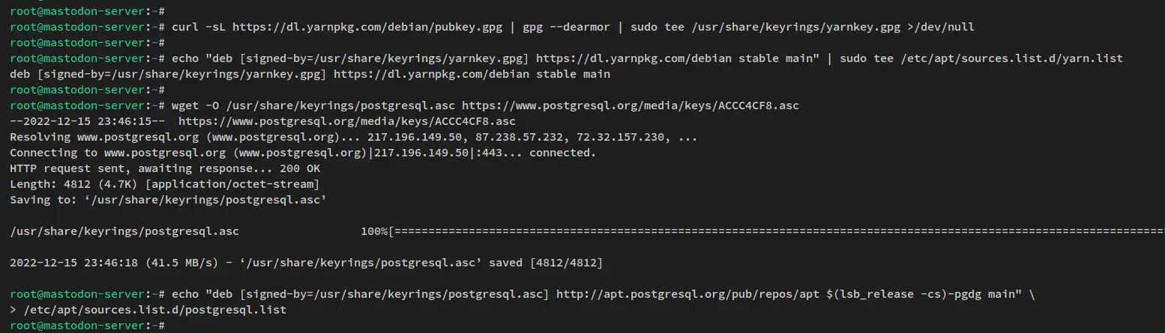Click the Resolving www.postgresql.org line
This screenshot has width=1165, height=333.
[354, 137]
